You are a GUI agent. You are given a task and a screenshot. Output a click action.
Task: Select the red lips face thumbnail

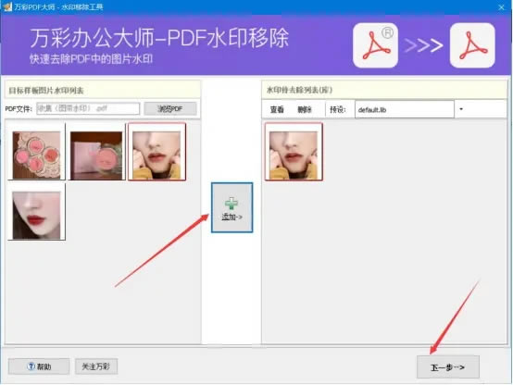pos(36,212)
